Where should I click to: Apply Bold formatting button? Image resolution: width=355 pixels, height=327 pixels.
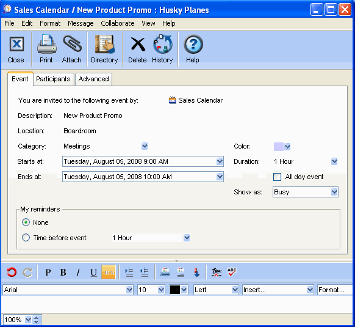pyautogui.click(x=63, y=272)
